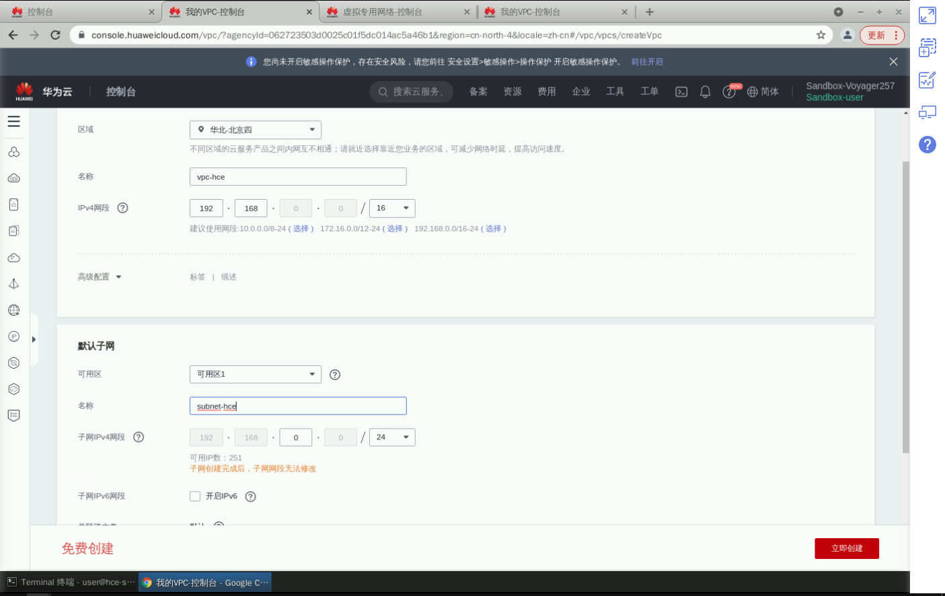Open the notifications bell
The width and height of the screenshot is (945, 596).
(705, 92)
